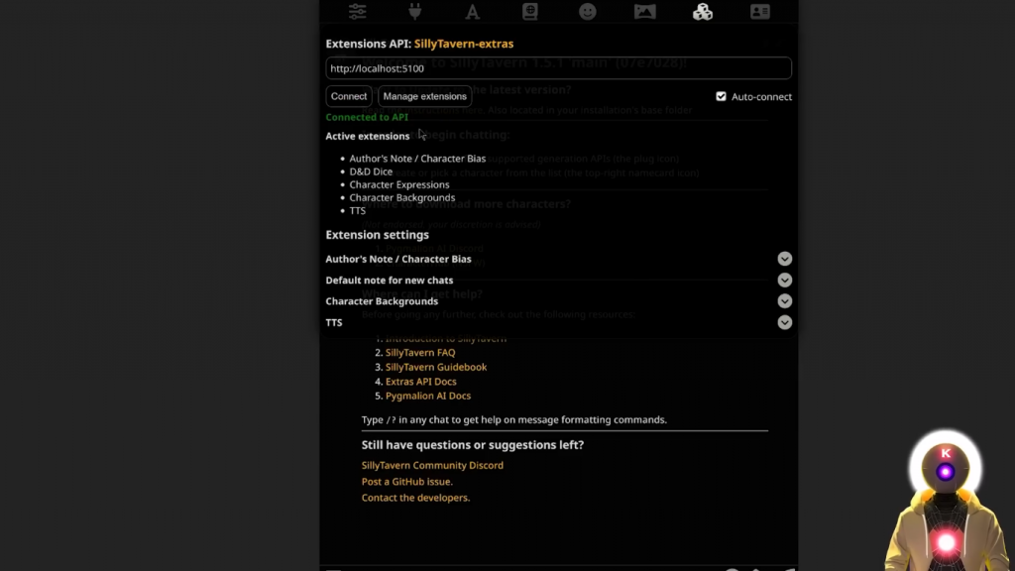Open the backgrounds picture icon
This screenshot has height=571, width=1015.
tap(644, 12)
